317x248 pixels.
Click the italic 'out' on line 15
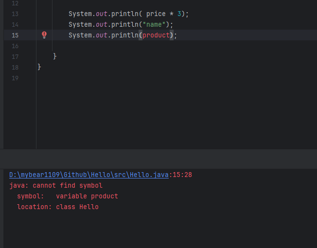pyautogui.click(x=102, y=35)
